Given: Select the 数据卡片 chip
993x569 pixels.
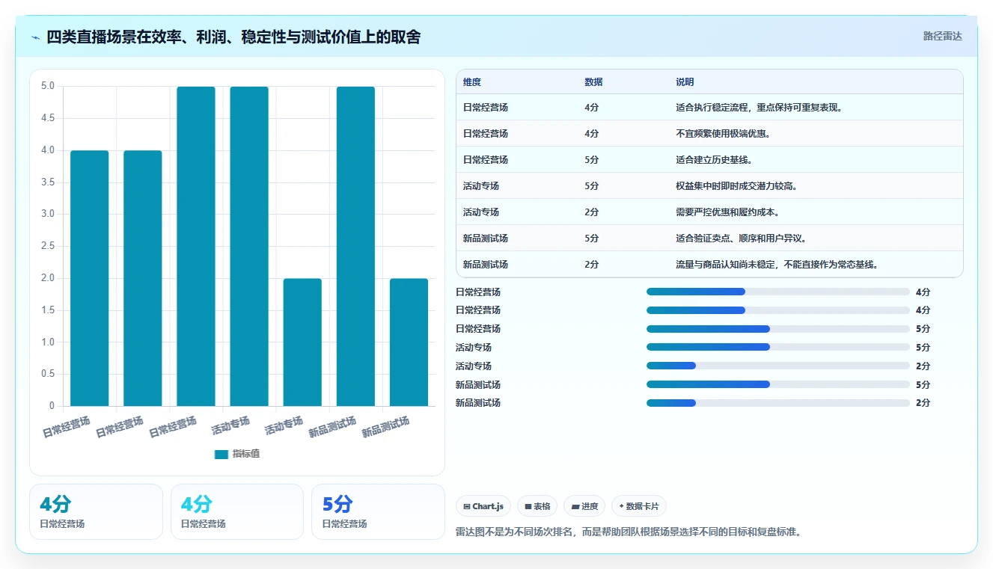Looking at the screenshot, I should pos(639,506).
